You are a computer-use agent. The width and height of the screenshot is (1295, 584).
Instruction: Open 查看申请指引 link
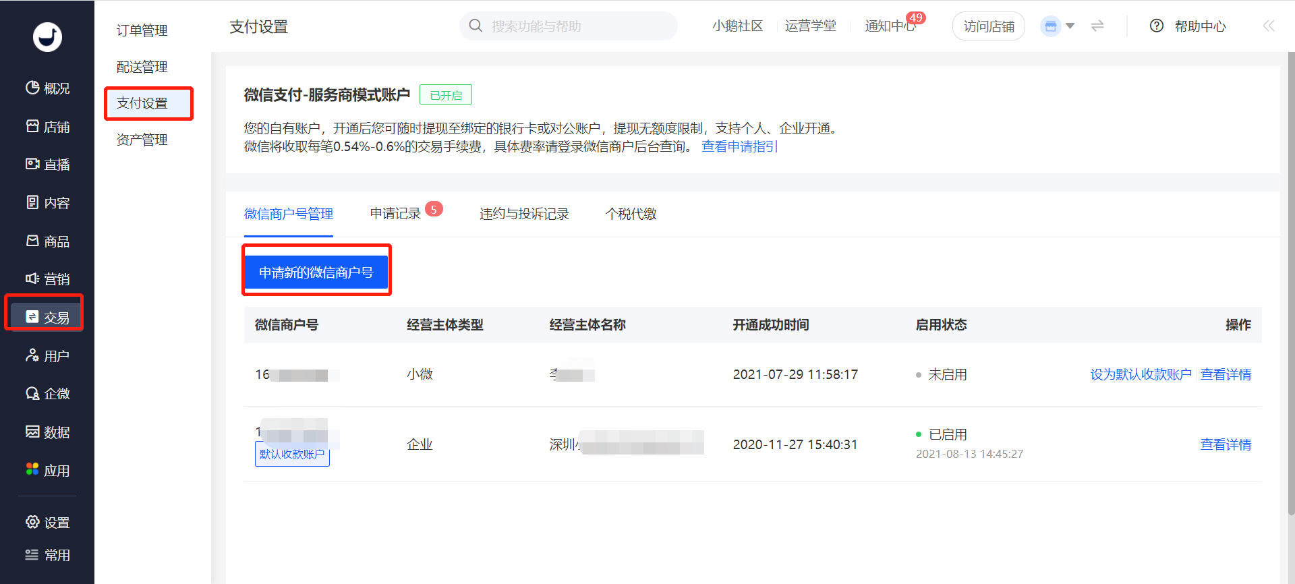(739, 146)
